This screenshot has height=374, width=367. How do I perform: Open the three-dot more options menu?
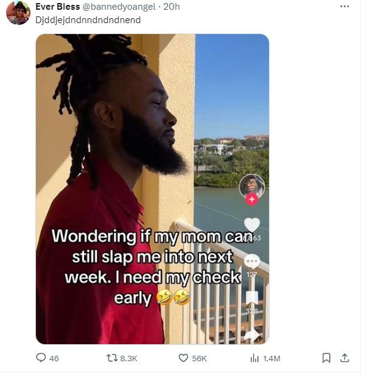(x=344, y=7)
